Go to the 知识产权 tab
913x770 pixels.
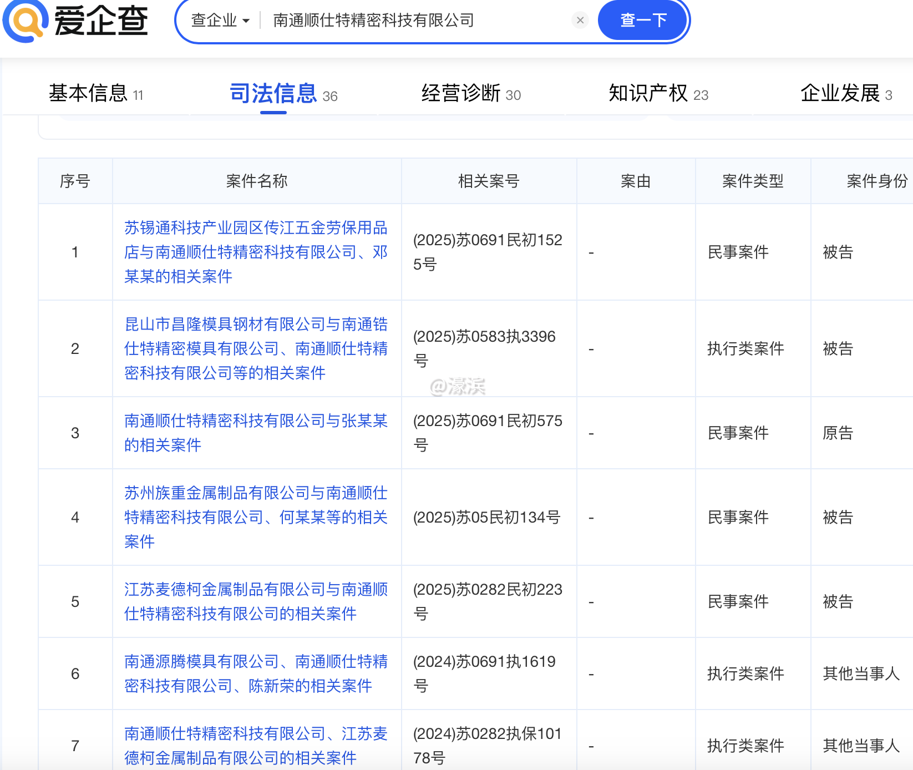point(658,94)
